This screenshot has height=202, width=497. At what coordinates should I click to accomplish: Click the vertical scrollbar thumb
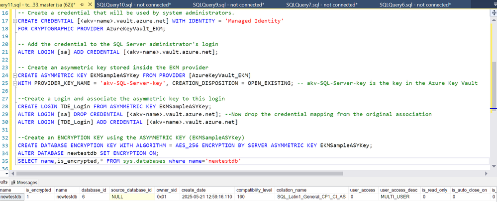(494, 85)
